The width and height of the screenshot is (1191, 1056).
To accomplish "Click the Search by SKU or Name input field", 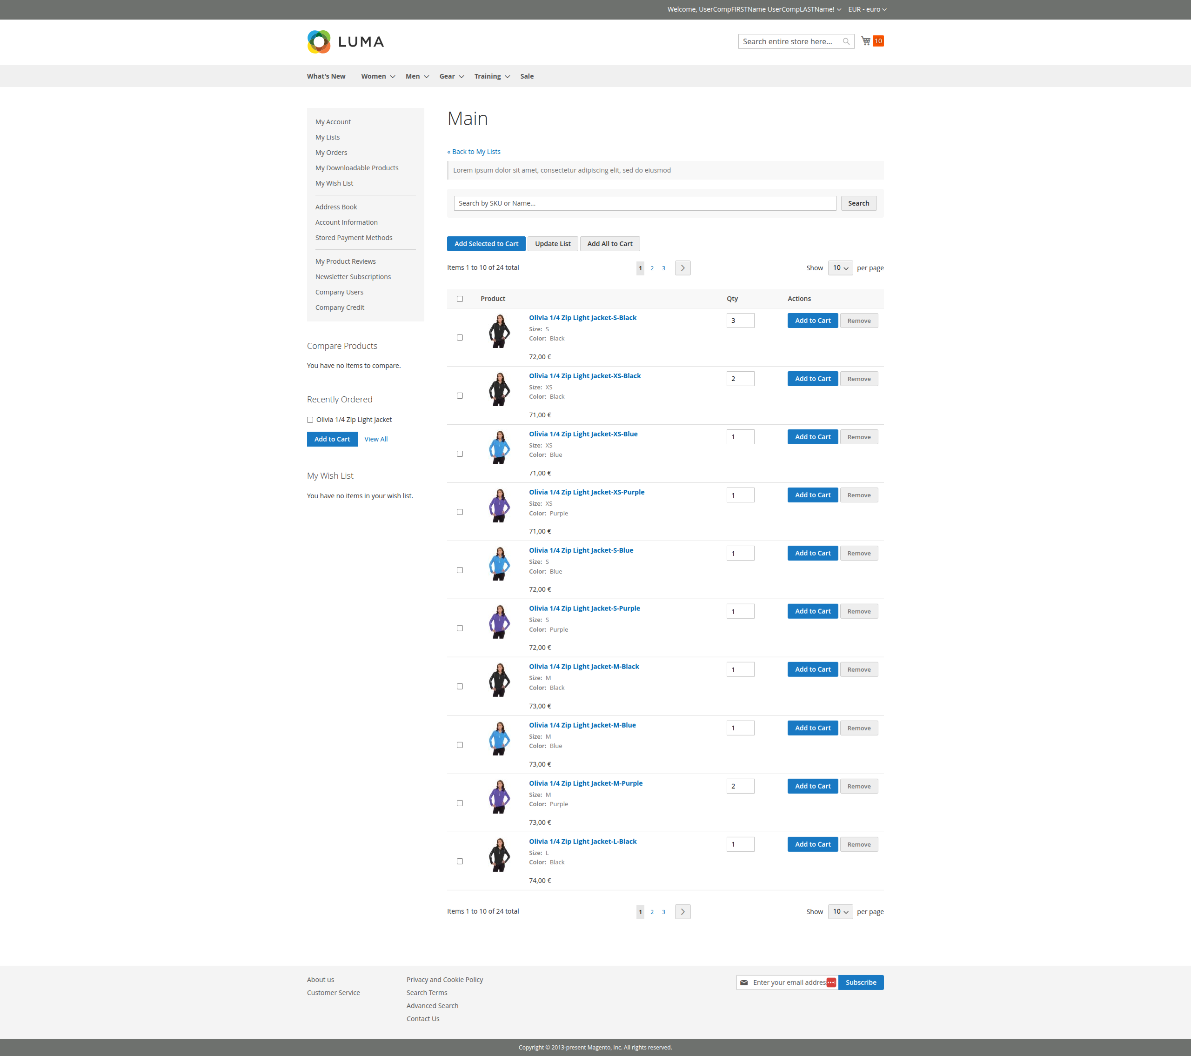I will 644,203.
